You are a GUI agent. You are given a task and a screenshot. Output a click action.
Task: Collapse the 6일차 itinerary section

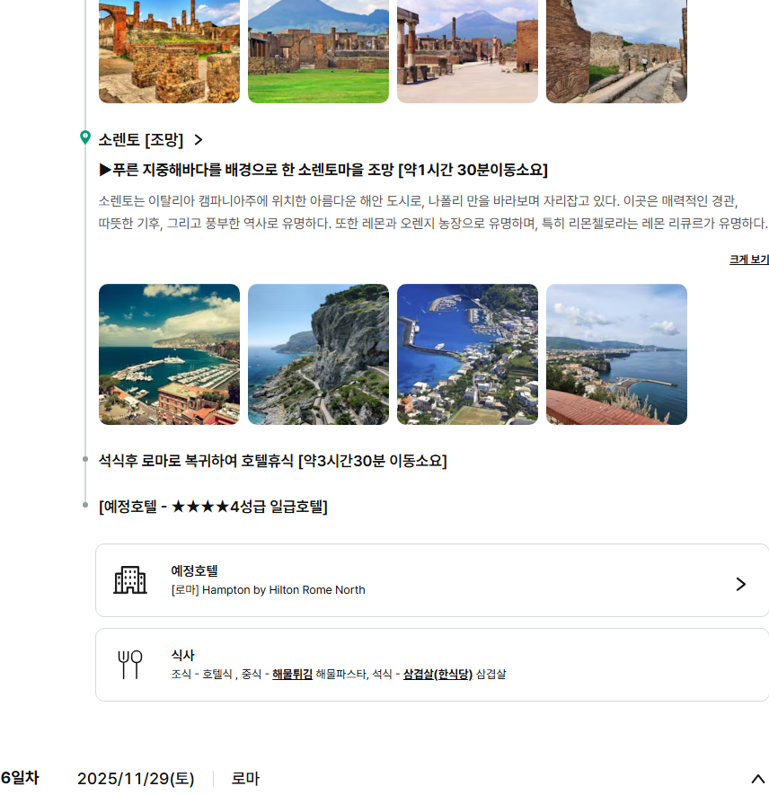tap(757, 779)
